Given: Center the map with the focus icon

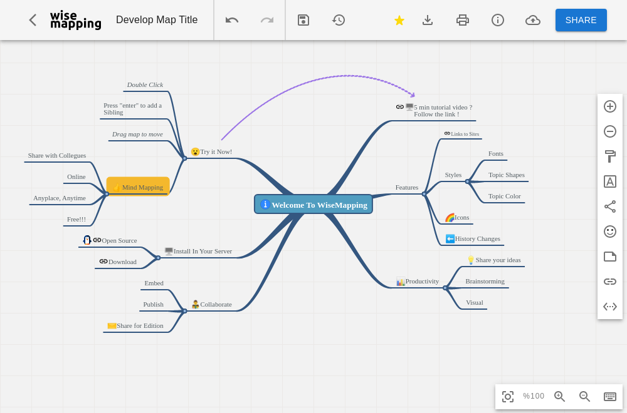Looking at the screenshot, I should [508, 397].
